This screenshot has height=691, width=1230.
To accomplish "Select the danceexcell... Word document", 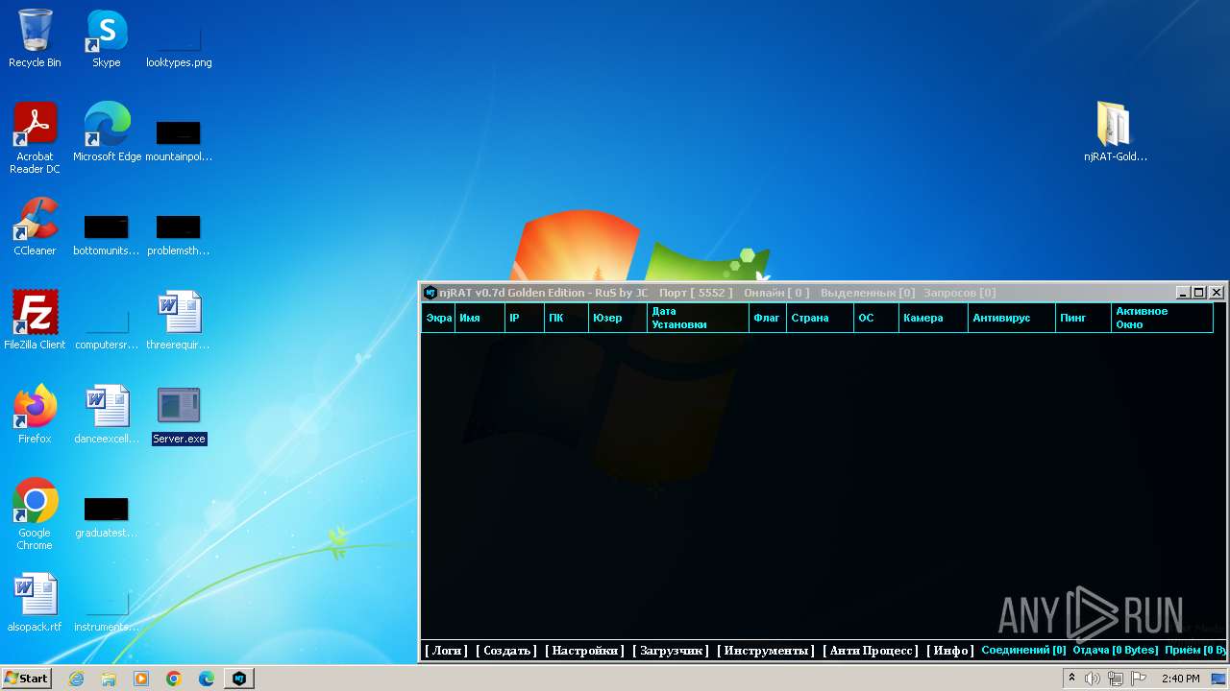I will click(x=106, y=415).
